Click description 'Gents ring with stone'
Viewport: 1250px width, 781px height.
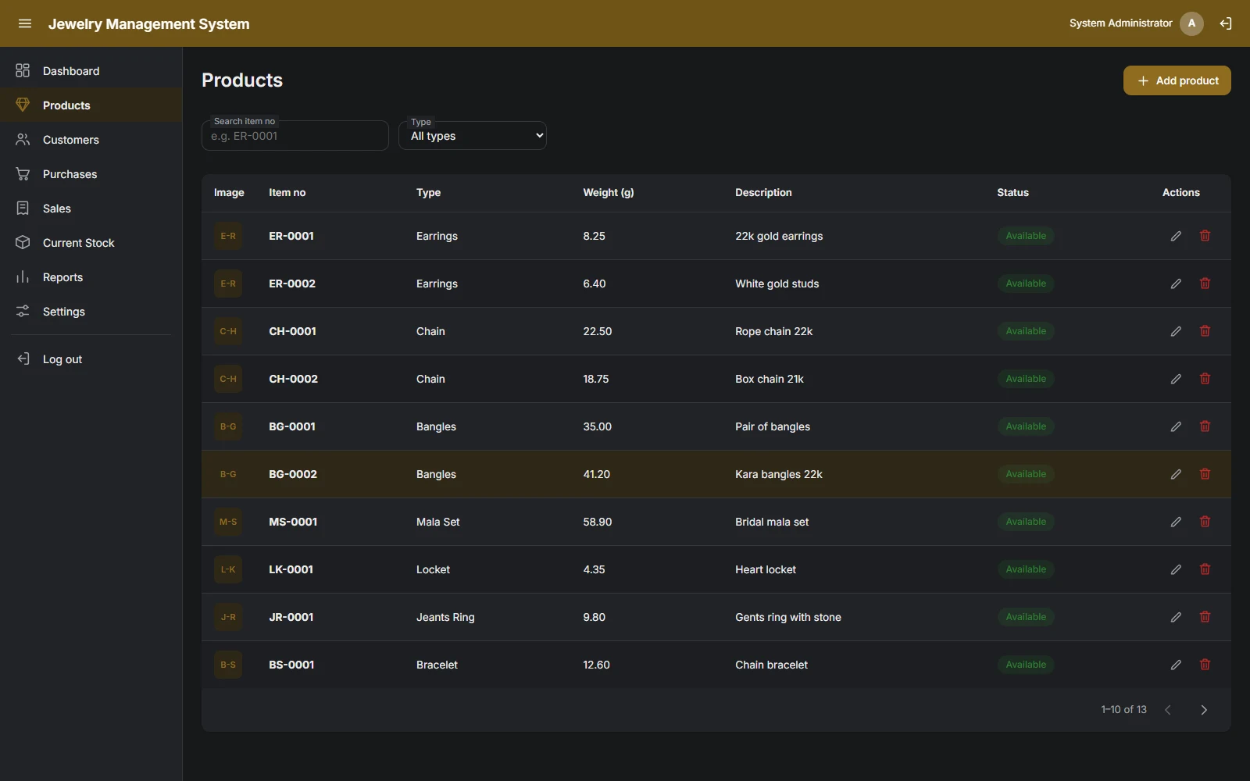coord(788,617)
